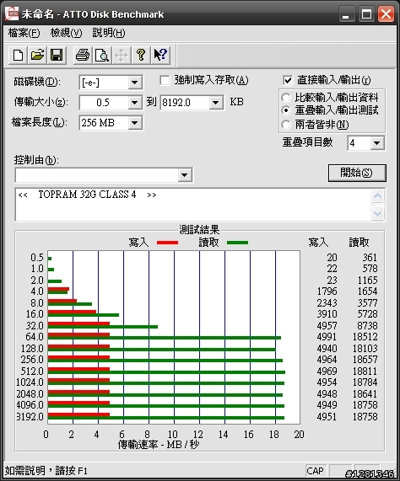Click the Save floppy disk icon
400x481 pixels.
click(x=57, y=56)
